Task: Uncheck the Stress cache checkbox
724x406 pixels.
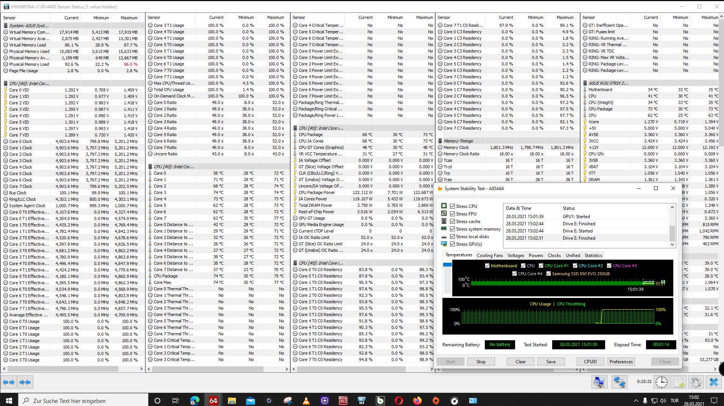Action: 452,221
